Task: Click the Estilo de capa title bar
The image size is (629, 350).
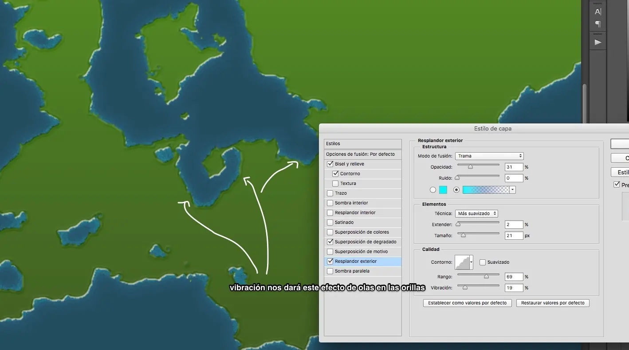Action: point(474,129)
